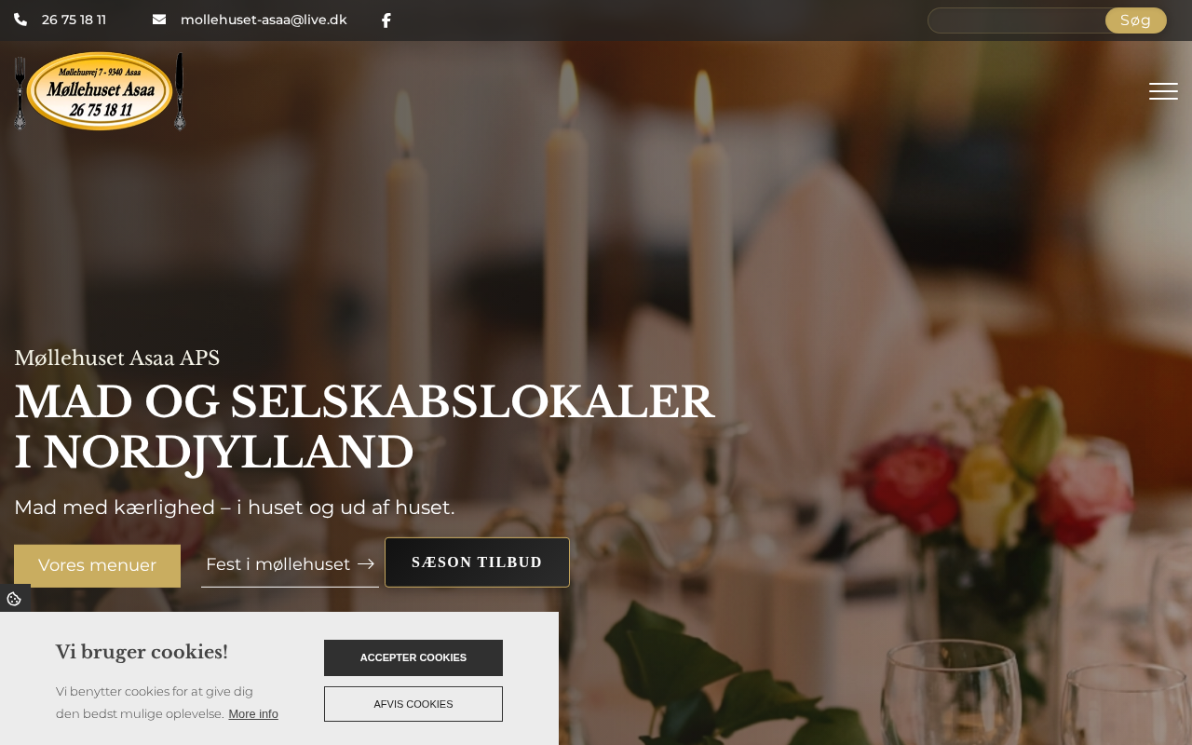The image size is (1192, 745).
Task: Accept cookies with ACCEPTER COOKIES
Action: click(413, 657)
